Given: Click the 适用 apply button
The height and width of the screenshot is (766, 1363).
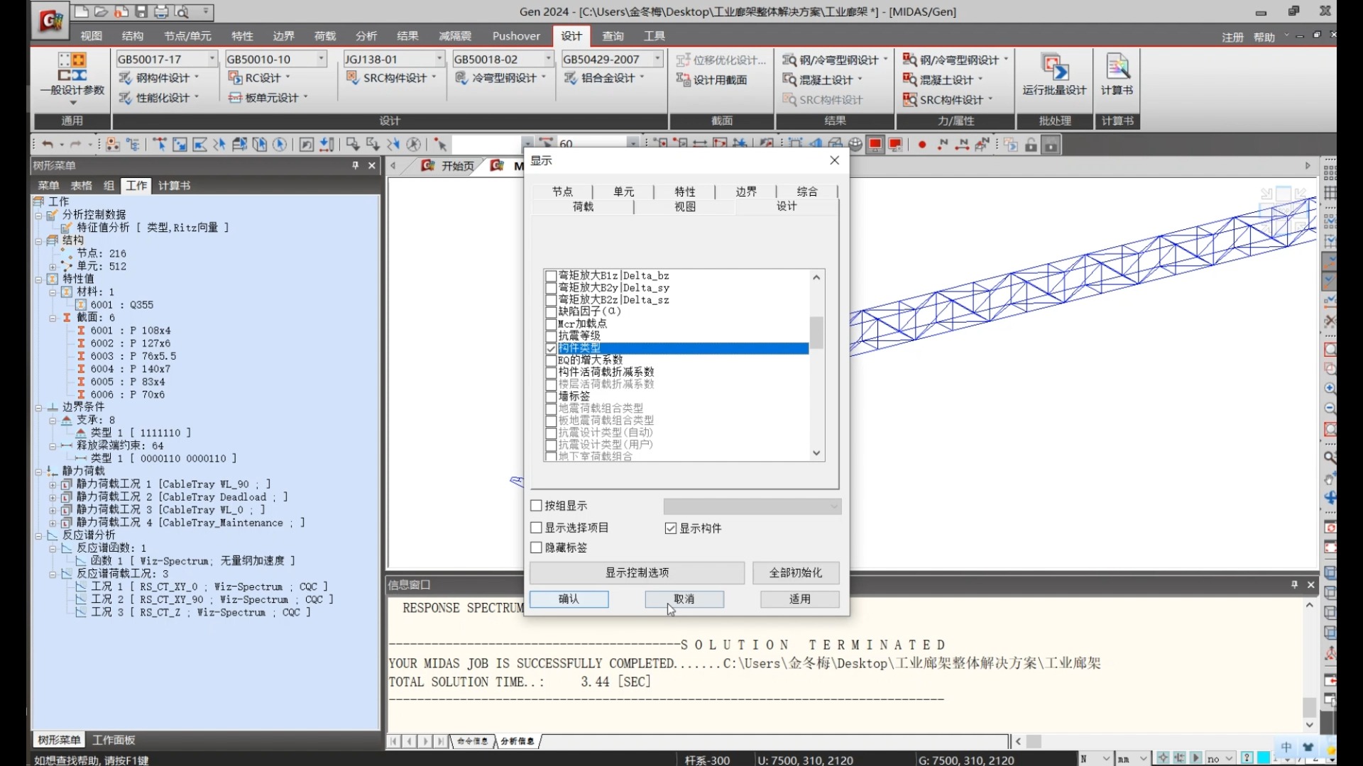Looking at the screenshot, I should click(x=799, y=599).
